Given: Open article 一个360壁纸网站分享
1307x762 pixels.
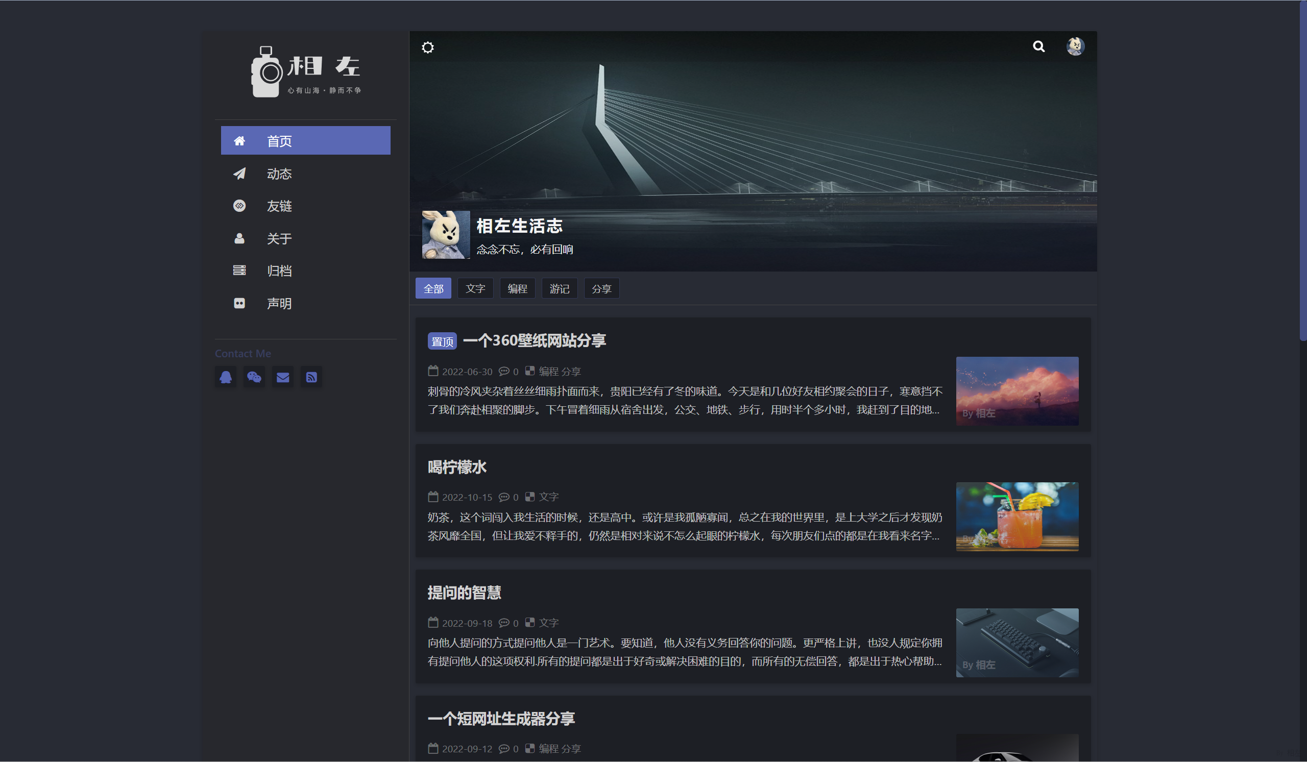Looking at the screenshot, I should tap(534, 340).
